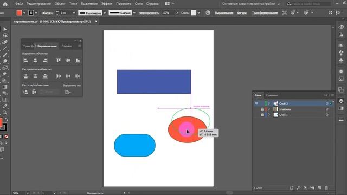Click Непрозрачность label link
Image resolution: width=347 pixels, height=195 pixels.
149,13
